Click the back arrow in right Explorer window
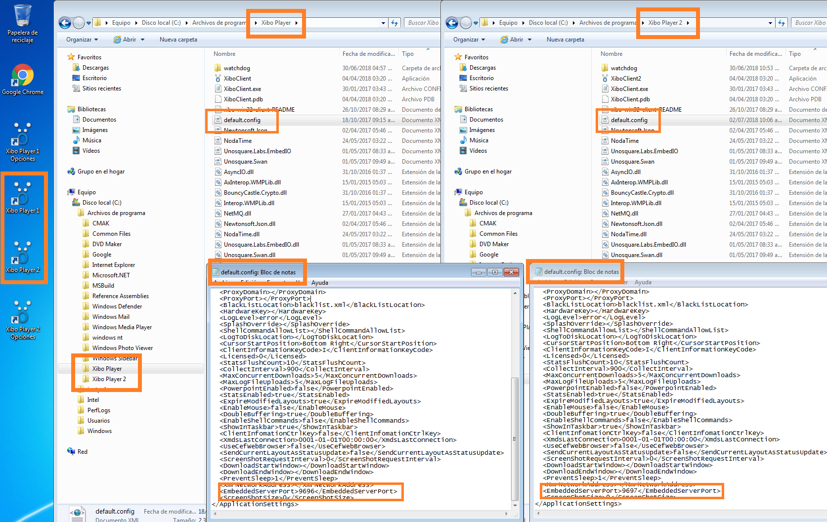827x522 pixels. click(452, 23)
